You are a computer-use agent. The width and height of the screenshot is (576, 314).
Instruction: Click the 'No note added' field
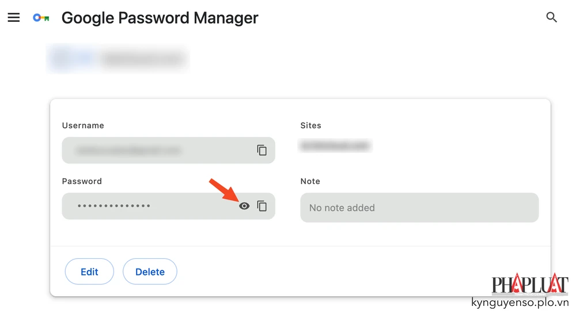tap(419, 208)
